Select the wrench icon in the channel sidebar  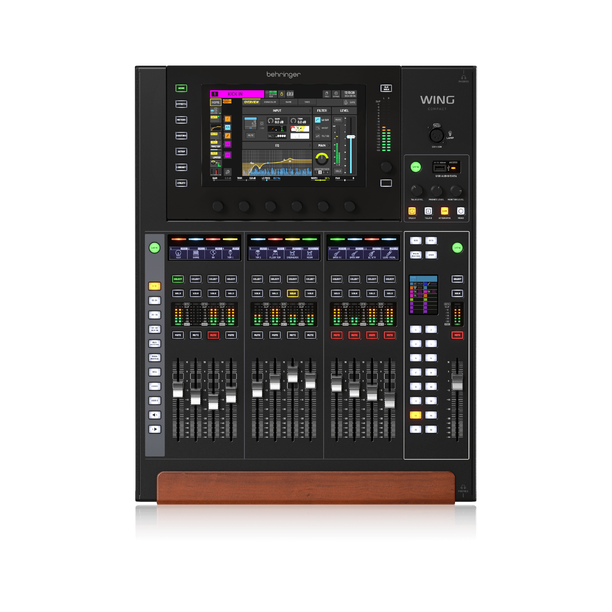[227, 172]
